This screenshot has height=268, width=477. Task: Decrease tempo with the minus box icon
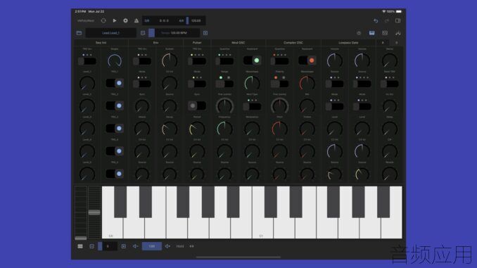pyautogui.click(x=143, y=33)
